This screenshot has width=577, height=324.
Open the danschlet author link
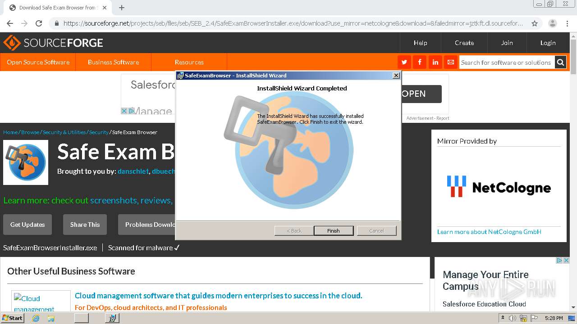click(x=133, y=171)
